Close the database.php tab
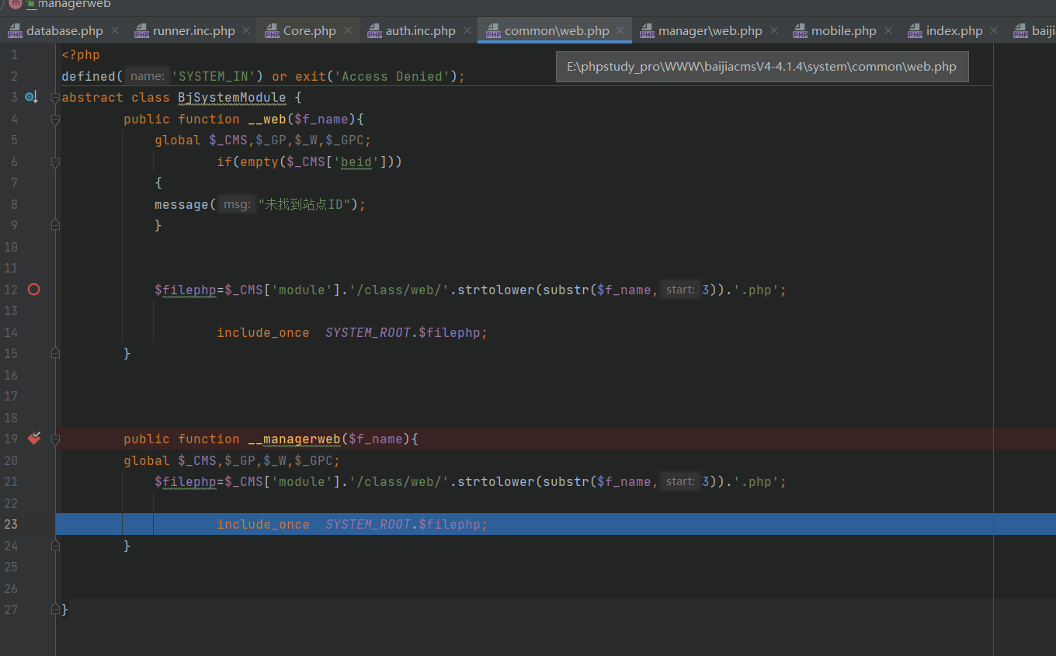Image resolution: width=1056 pixels, height=656 pixels. (x=115, y=31)
